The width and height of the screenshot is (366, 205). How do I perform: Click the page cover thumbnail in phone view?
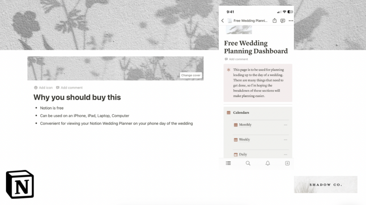239,30
